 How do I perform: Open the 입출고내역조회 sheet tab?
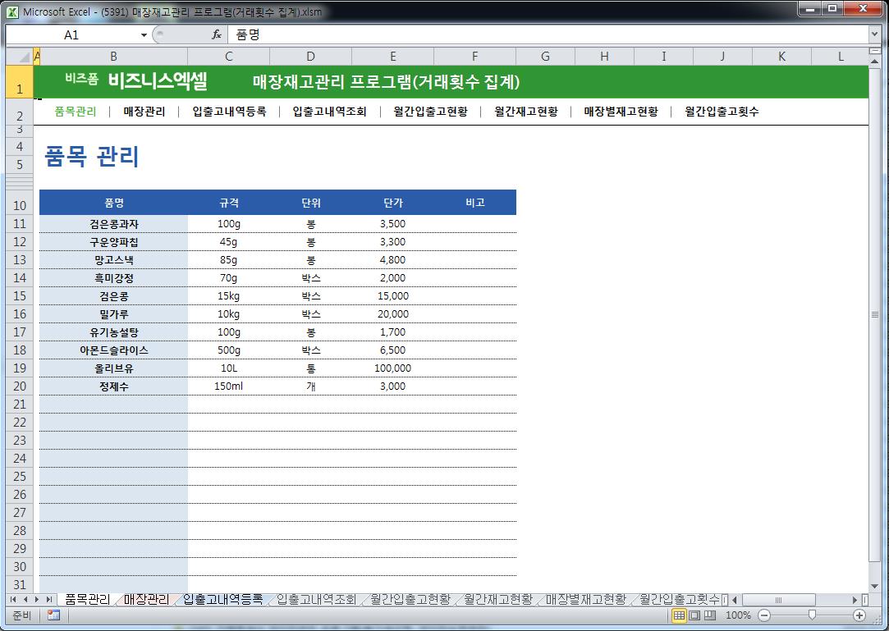(x=317, y=600)
